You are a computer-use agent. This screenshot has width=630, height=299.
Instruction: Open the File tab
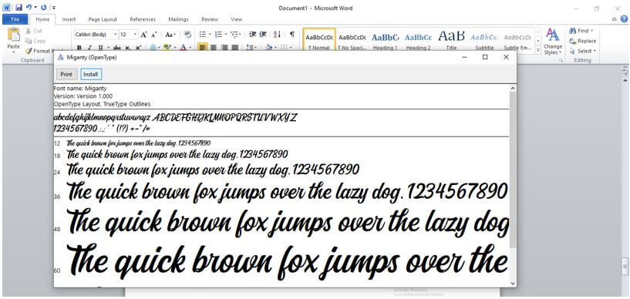point(15,19)
